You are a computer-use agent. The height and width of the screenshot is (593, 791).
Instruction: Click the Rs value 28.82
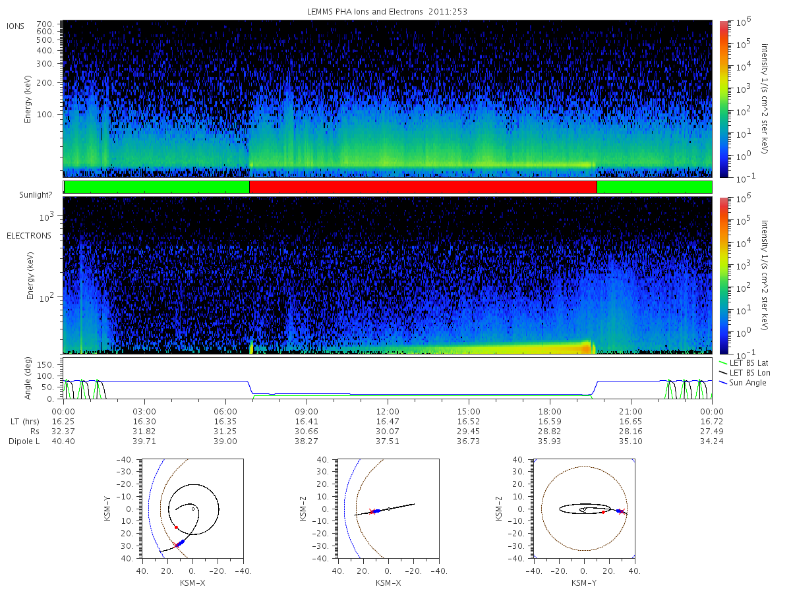coord(550,431)
